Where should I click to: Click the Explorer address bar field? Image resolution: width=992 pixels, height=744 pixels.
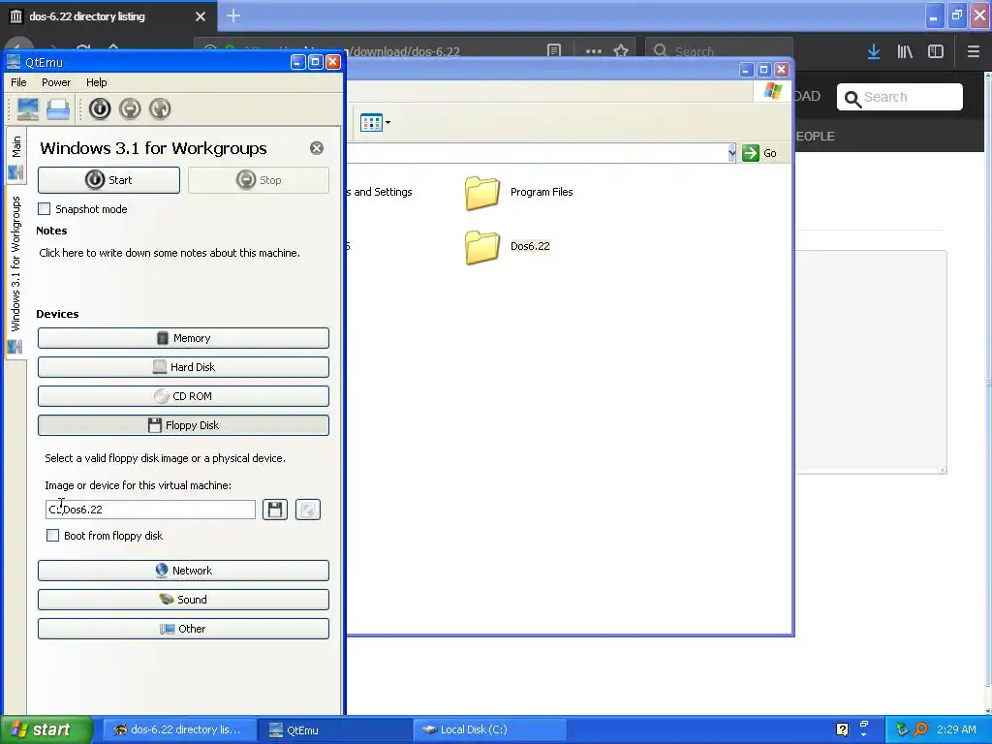(x=538, y=153)
